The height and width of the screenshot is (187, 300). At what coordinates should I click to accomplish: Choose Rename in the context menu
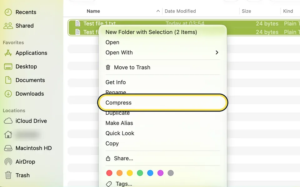click(x=116, y=92)
